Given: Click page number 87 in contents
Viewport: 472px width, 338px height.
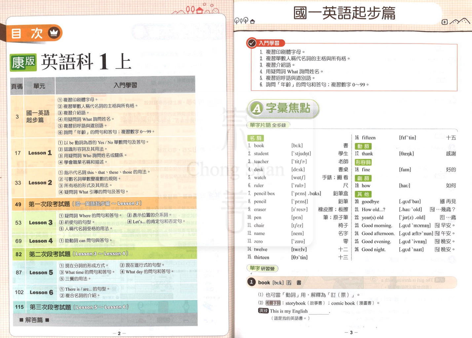Looking at the screenshot, I should (19, 273).
